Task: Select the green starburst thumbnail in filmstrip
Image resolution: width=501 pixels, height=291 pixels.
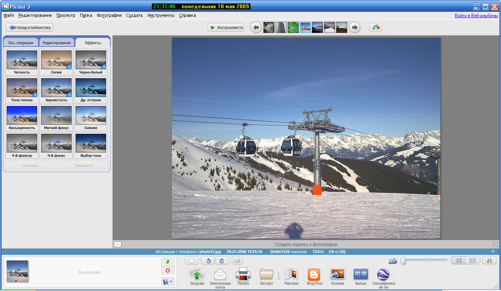Action: (293, 27)
